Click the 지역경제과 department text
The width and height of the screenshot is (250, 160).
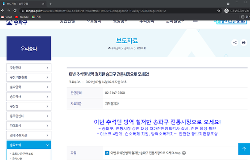[112, 104]
